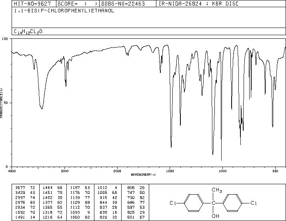
Task: Select the IR-NIDA-26824 : KBR DISC label
Action: coord(198,4)
